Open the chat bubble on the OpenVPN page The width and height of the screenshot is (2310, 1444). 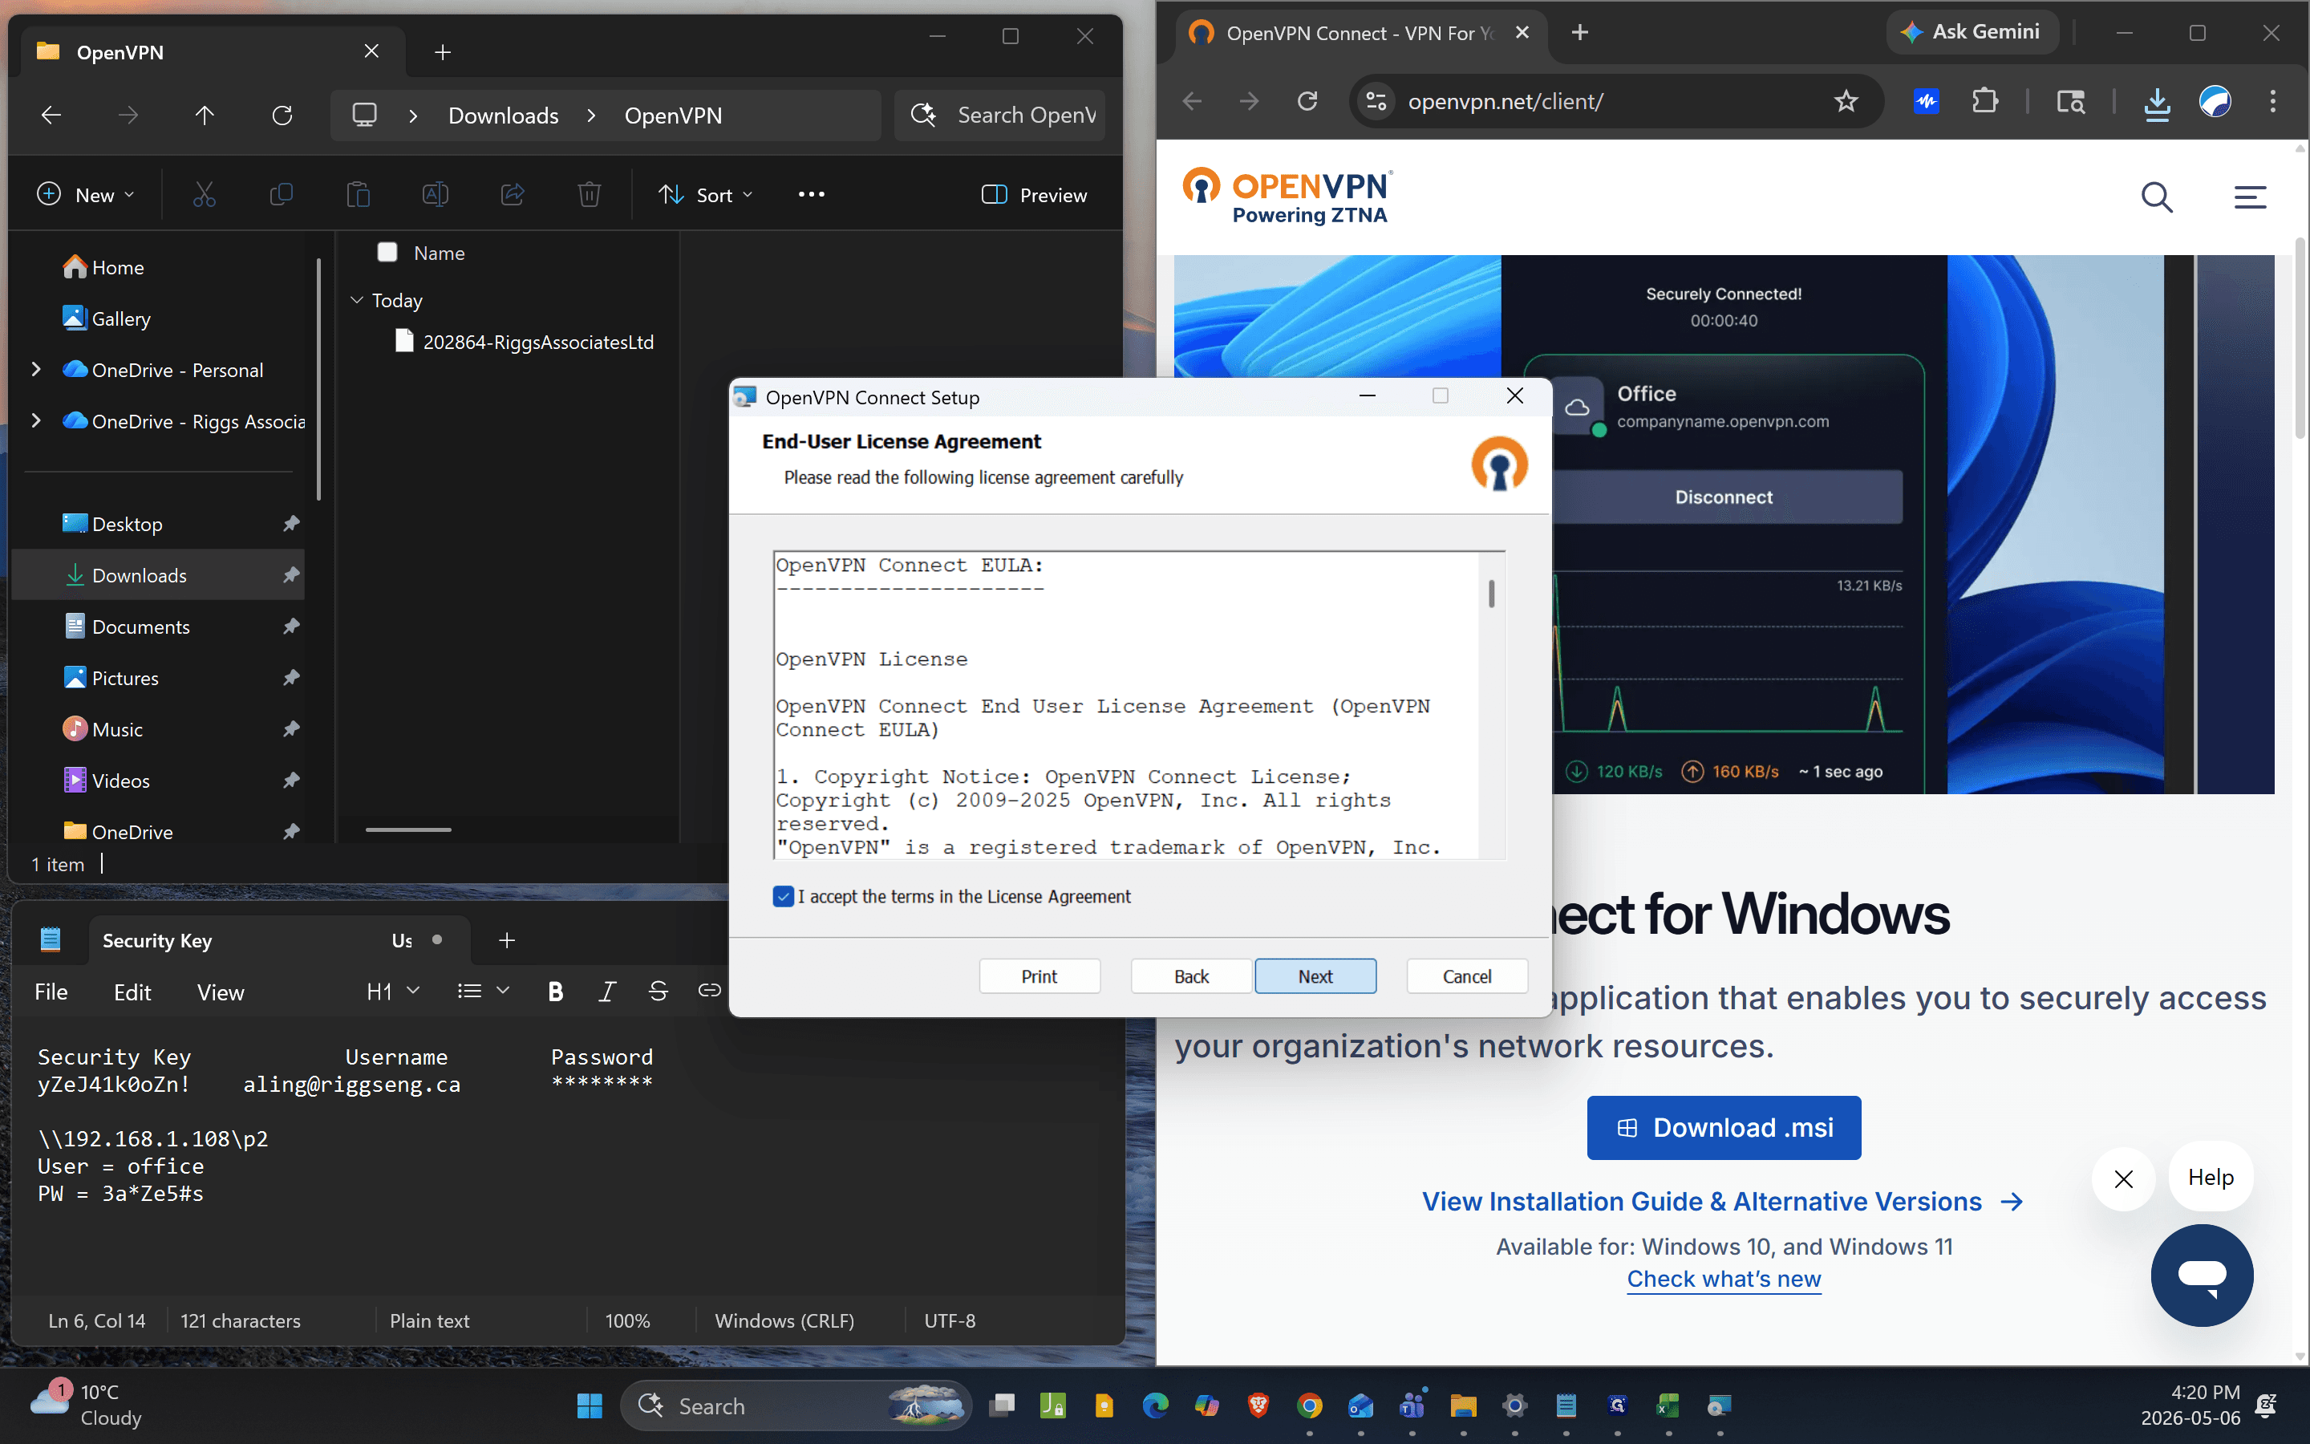(x=2201, y=1275)
